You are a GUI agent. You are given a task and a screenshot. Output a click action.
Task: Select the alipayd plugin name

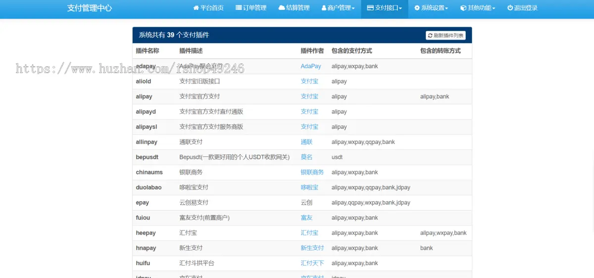click(146, 112)
